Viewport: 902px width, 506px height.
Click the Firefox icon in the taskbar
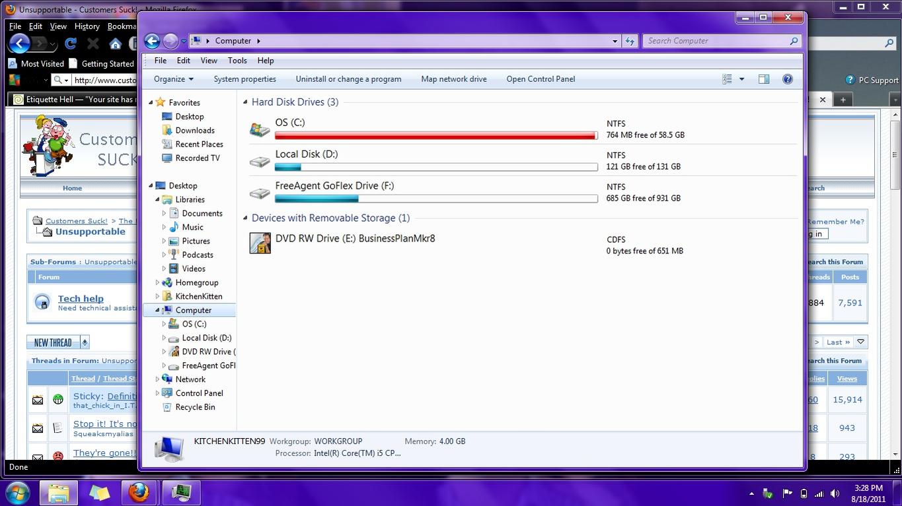point(139,492)
